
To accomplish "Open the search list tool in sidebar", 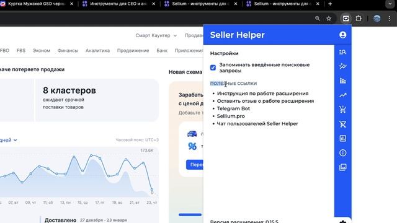I will pos(342,52).
